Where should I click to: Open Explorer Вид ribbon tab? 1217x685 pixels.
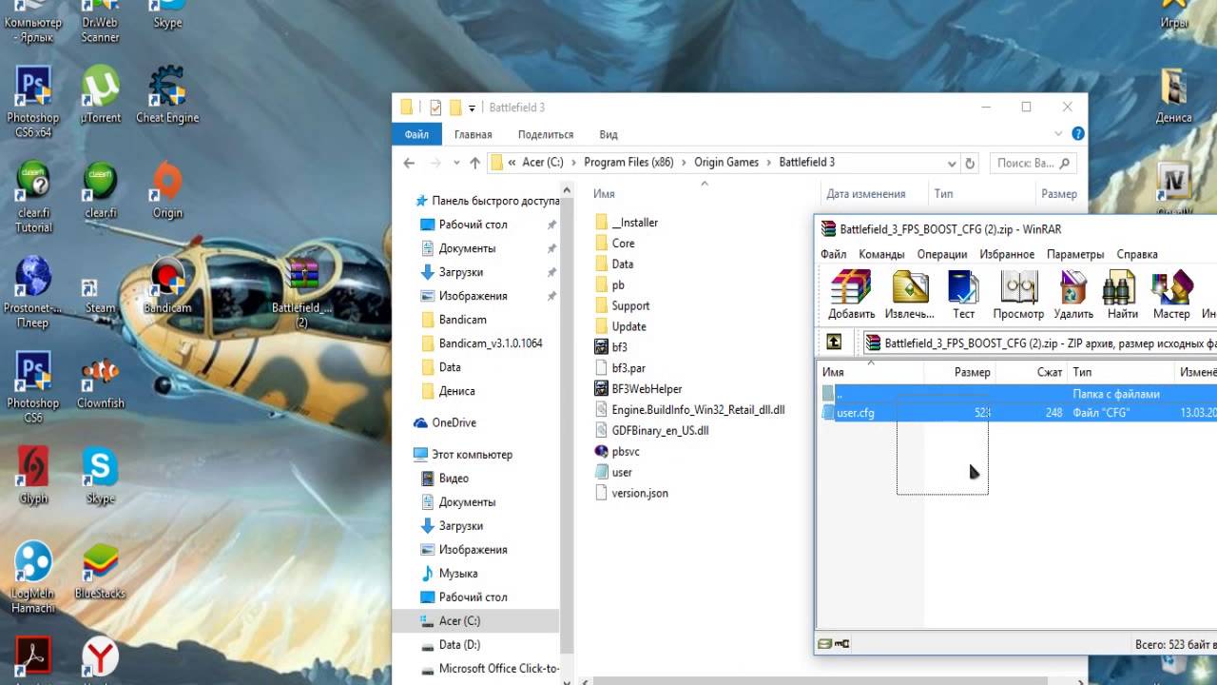pyautogui.click(x=608, y=134)
